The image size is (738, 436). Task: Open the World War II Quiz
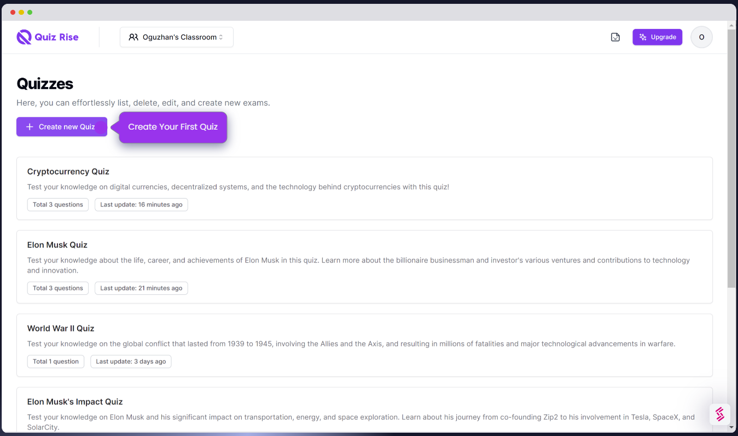coord(61,328)
